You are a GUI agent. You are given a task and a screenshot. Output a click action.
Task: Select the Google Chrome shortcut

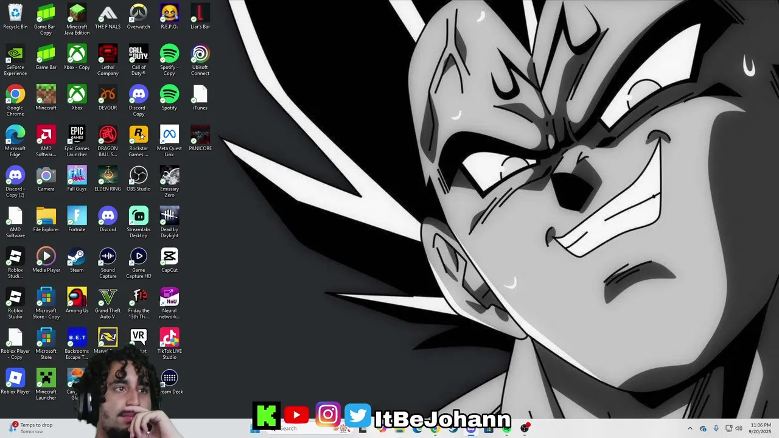[x=15, y=100]
